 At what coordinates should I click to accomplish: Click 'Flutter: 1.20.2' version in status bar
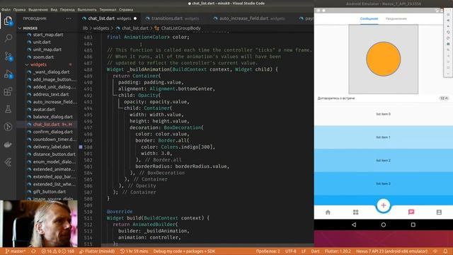click(338, 251)
